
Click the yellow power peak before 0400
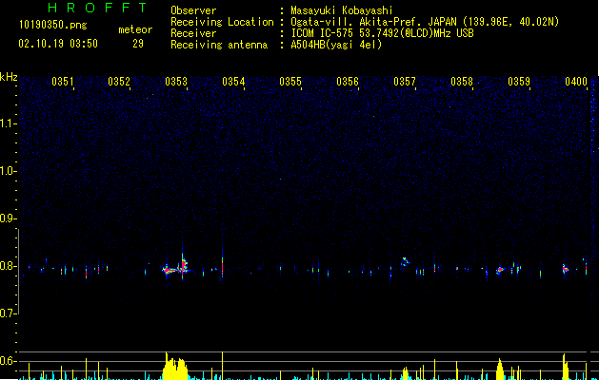point(565,367)
